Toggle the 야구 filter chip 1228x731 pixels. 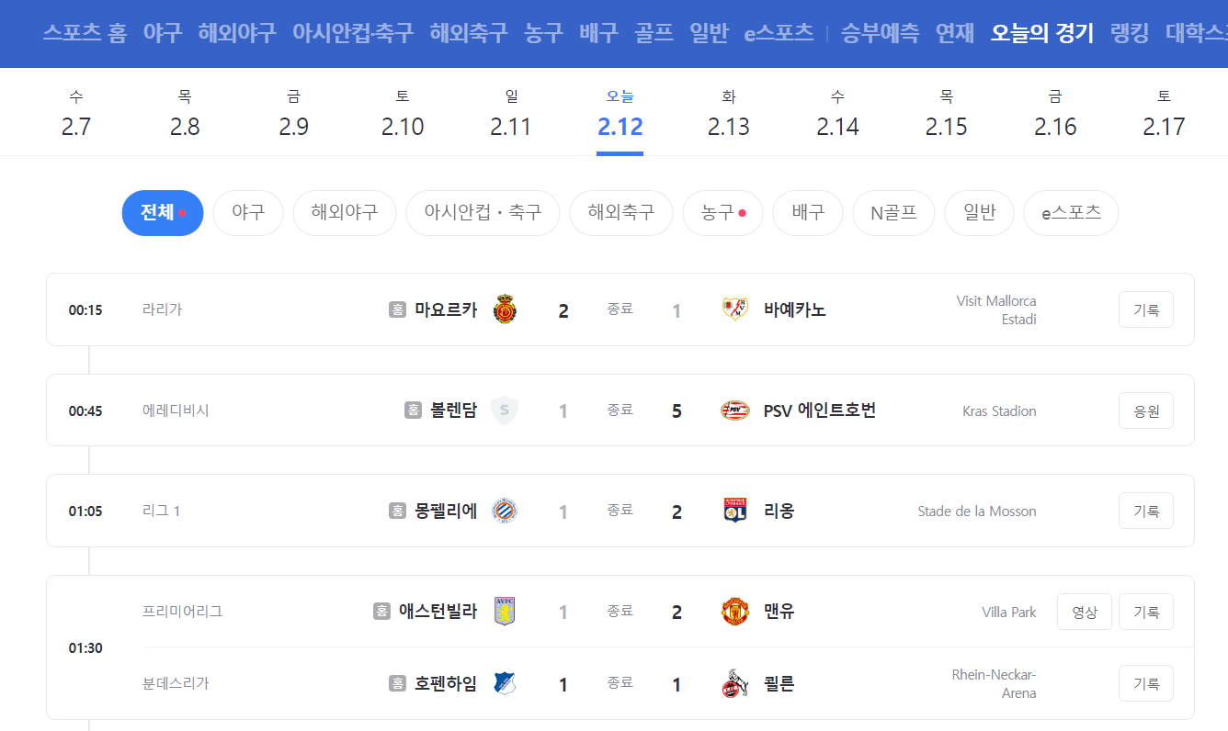[x=248, y=212]
